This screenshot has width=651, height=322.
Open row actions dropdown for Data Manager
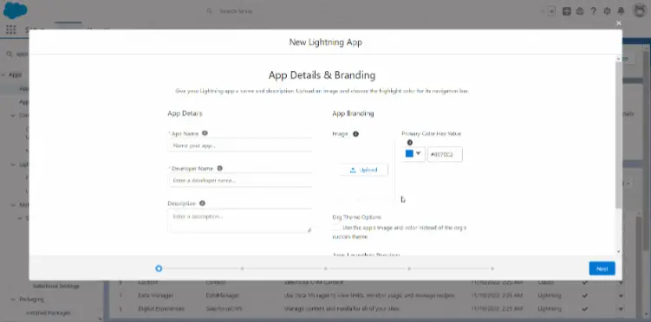622,296
